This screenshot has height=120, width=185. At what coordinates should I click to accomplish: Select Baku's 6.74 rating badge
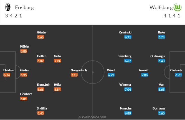161,37
